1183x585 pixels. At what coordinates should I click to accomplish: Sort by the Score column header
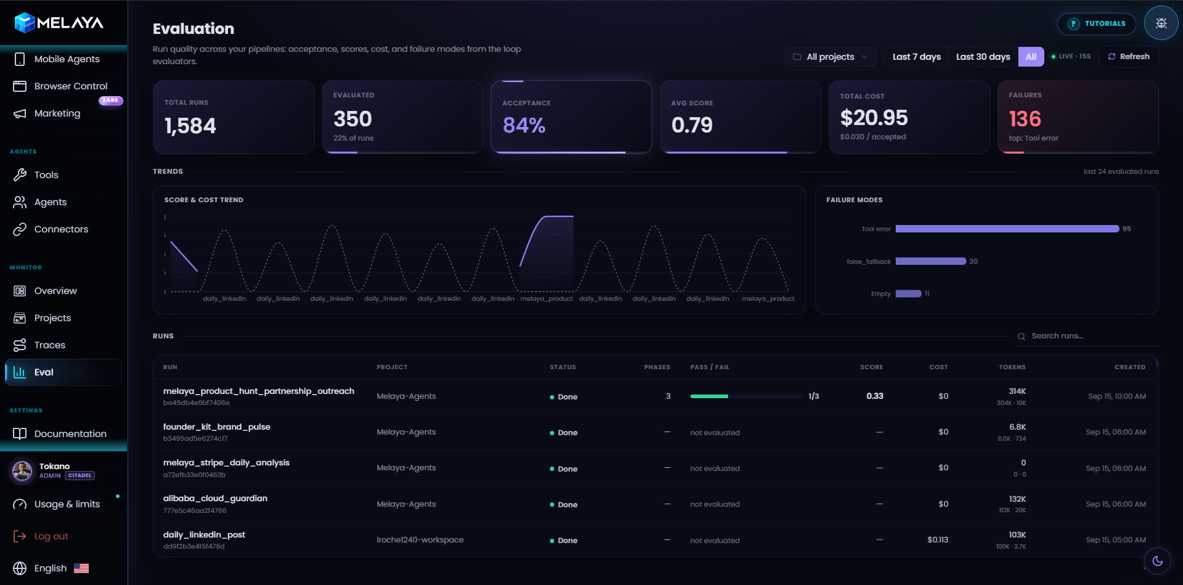click(872, 367)
